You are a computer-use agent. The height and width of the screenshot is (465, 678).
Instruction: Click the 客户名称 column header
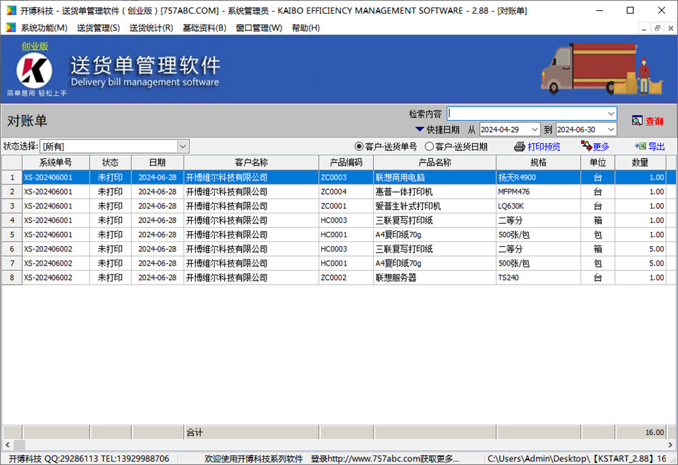point(252,163)
